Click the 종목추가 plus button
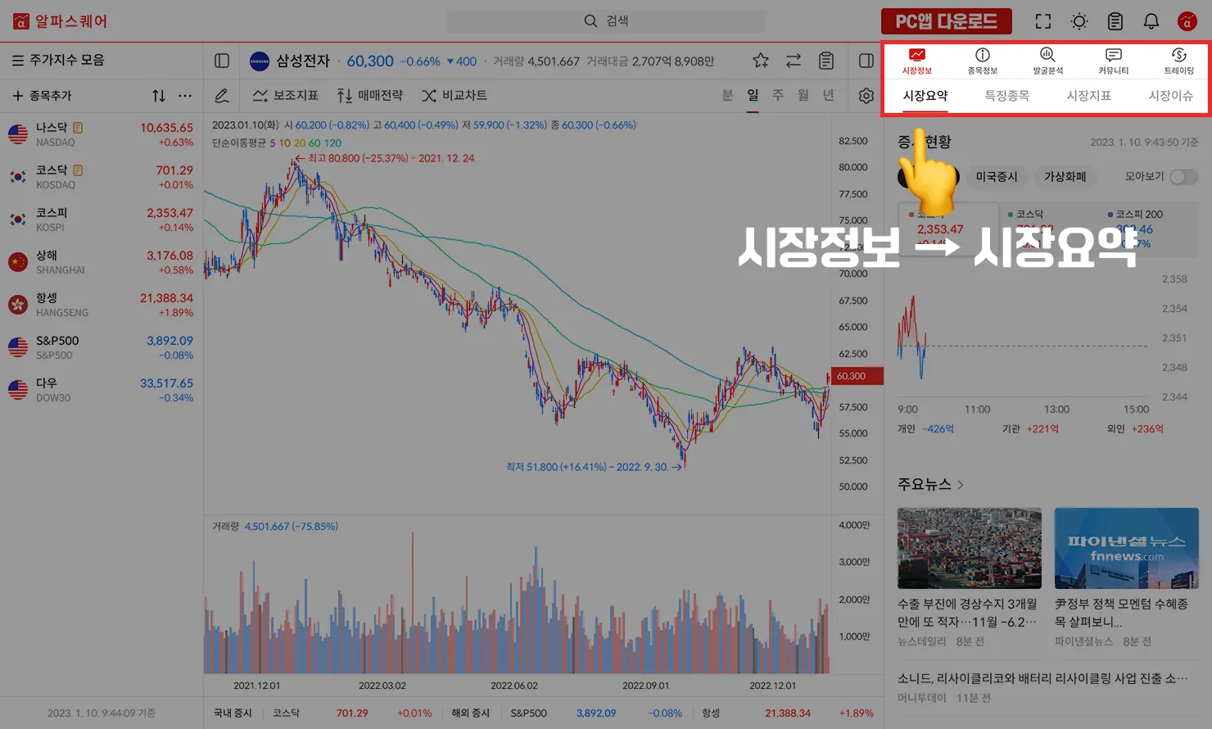This screenshot has width=1212, height=729. [42, 96]
